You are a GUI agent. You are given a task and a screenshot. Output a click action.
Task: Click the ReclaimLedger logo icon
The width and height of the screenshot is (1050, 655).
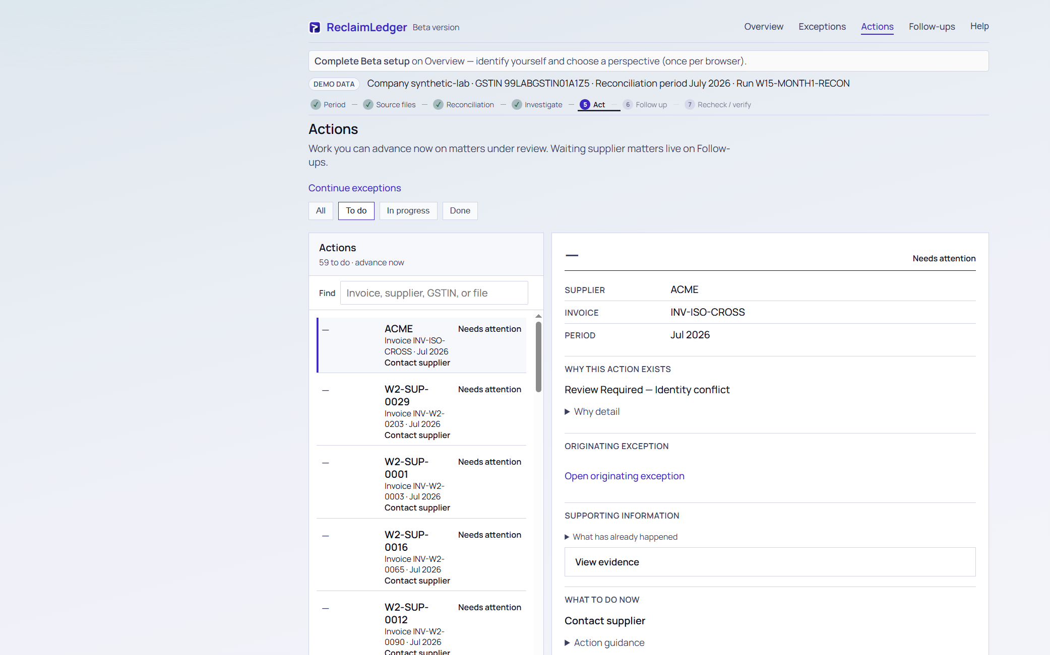[x=315, y=27]
